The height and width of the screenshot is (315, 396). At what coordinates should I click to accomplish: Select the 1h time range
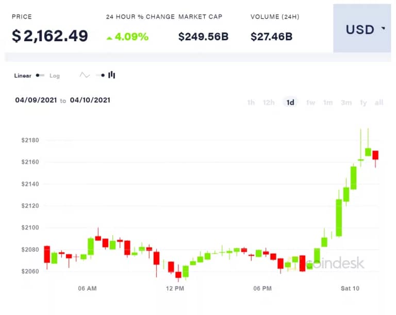click(251, 103)
